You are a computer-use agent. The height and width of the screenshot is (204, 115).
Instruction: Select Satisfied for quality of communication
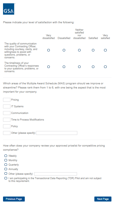(x=93, y=50)
